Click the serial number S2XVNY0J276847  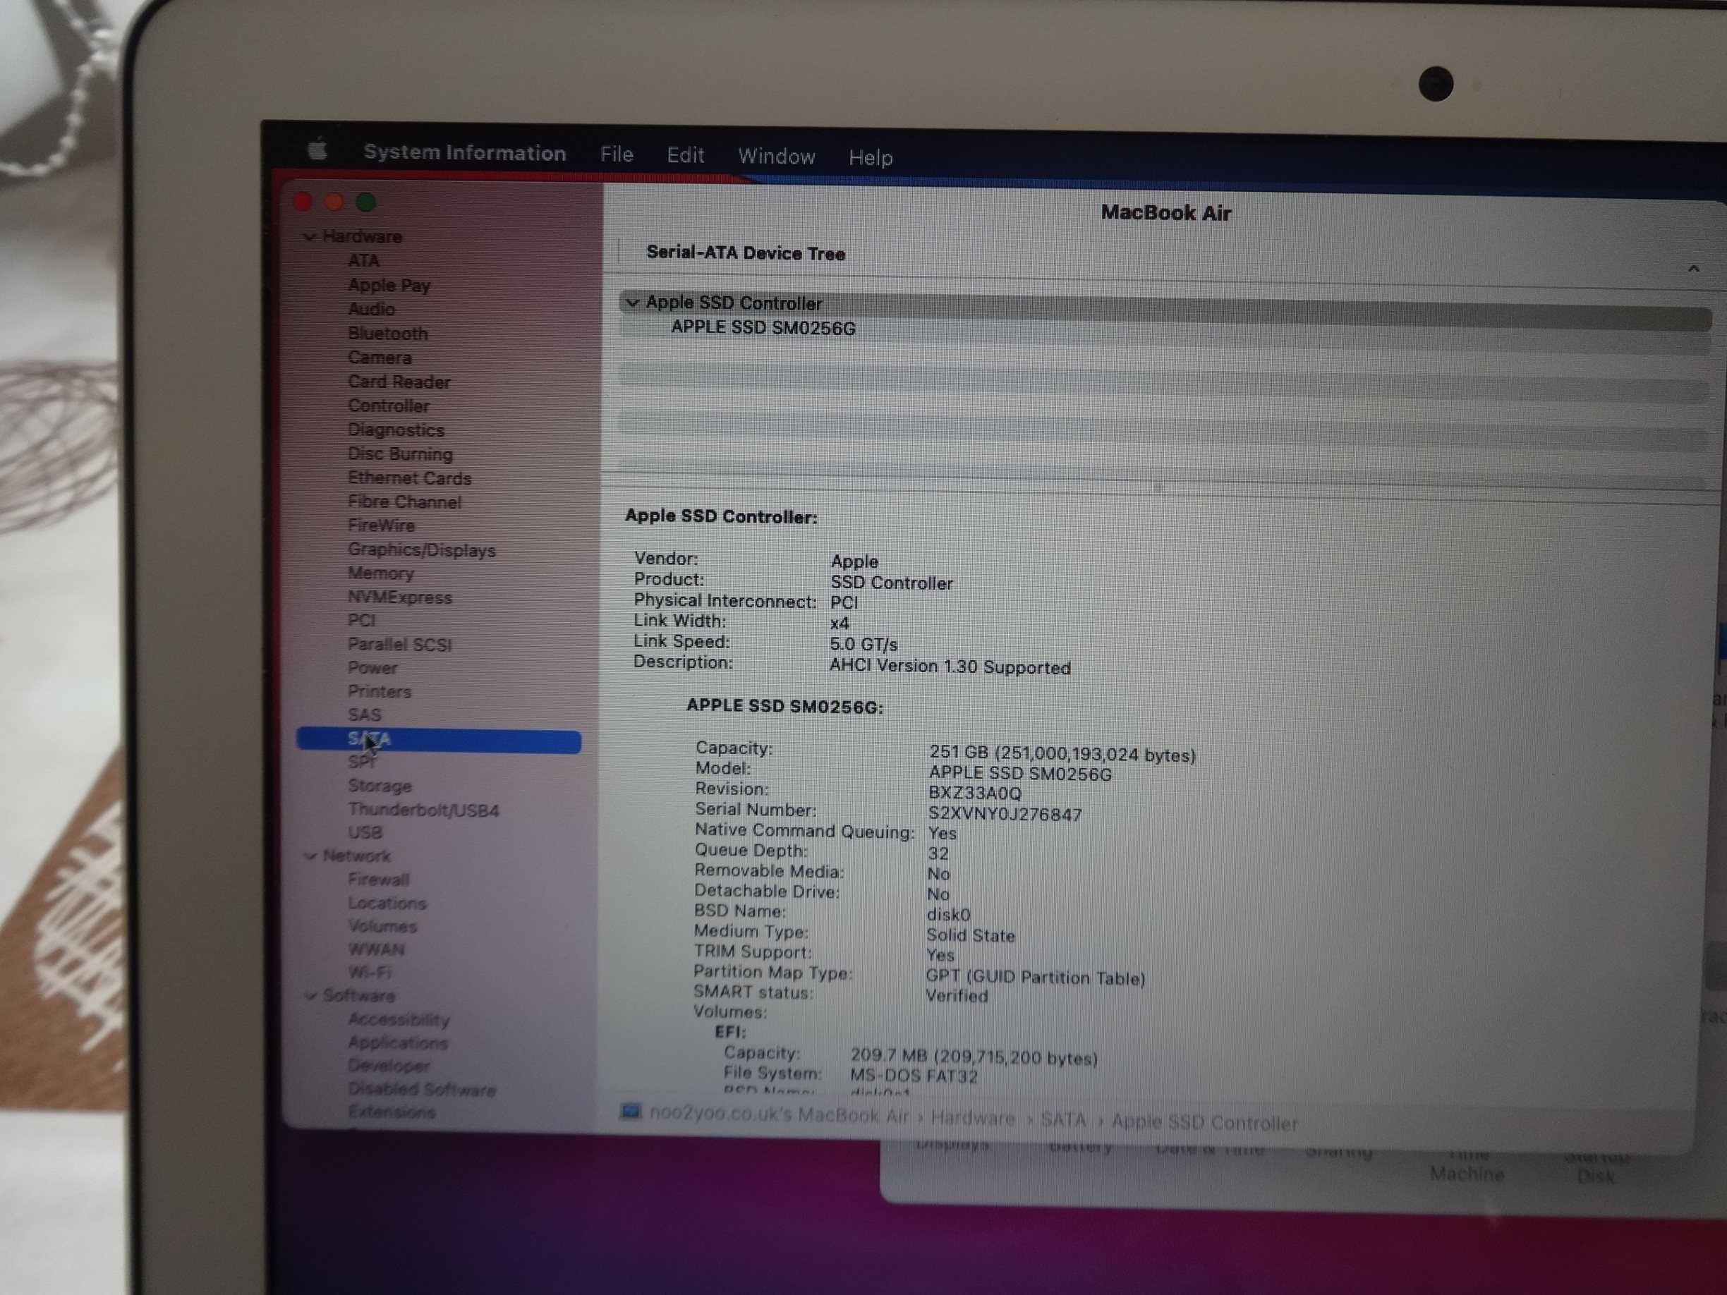click(x=1005, y=814)
